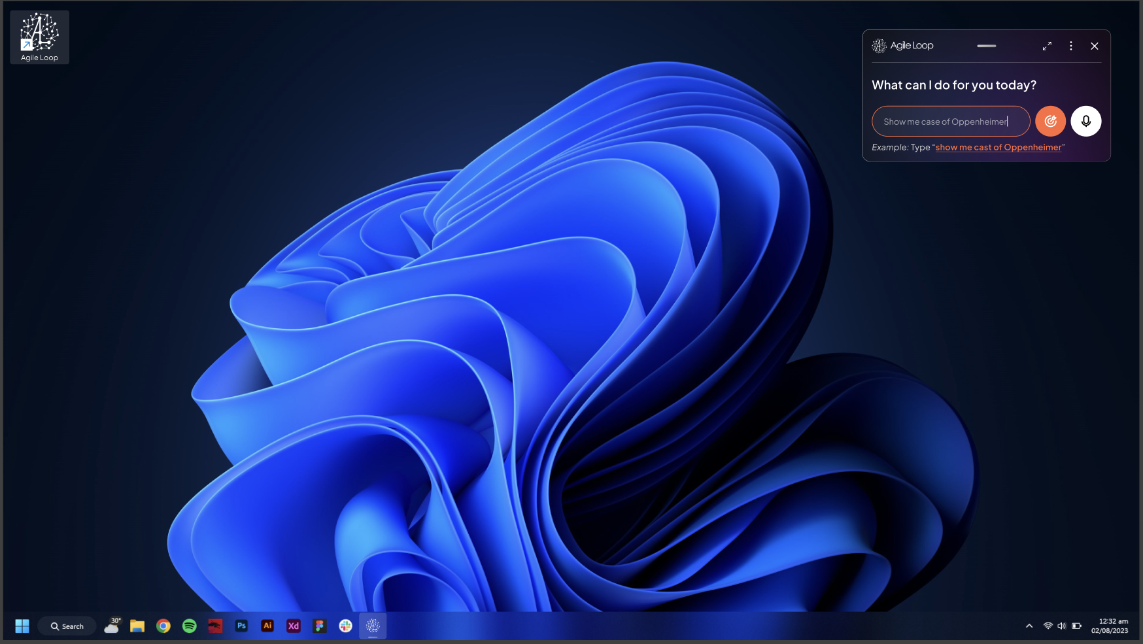Launch Adobe Photoshop from the taskbar
The width and height of the screenshot is (1143, 644).
(241, 626)
